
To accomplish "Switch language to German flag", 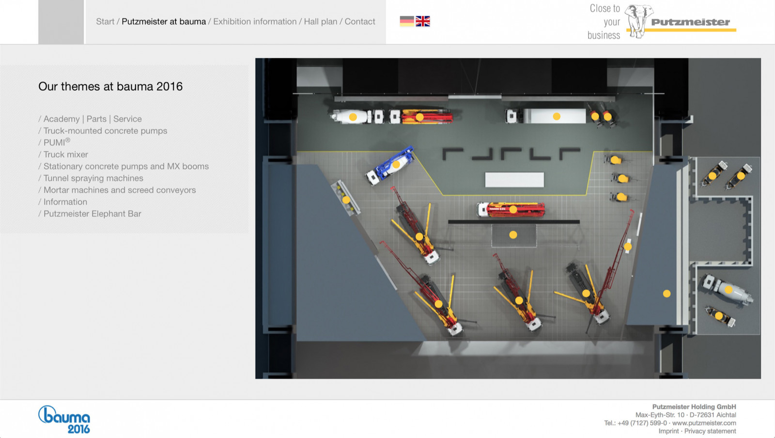I will coord(407,21).
